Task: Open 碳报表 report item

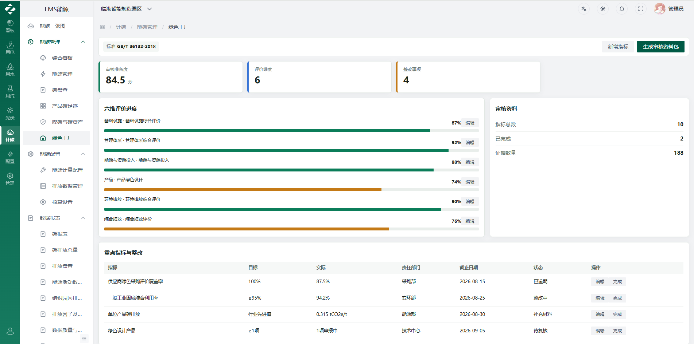Action: [57, 234]
